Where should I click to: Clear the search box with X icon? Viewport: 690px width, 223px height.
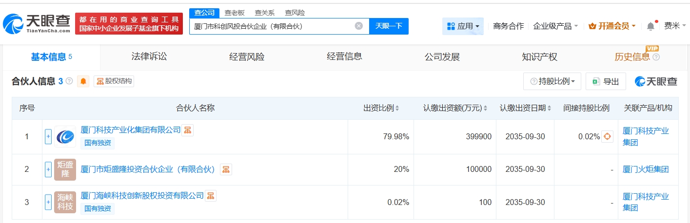(358, 26)
